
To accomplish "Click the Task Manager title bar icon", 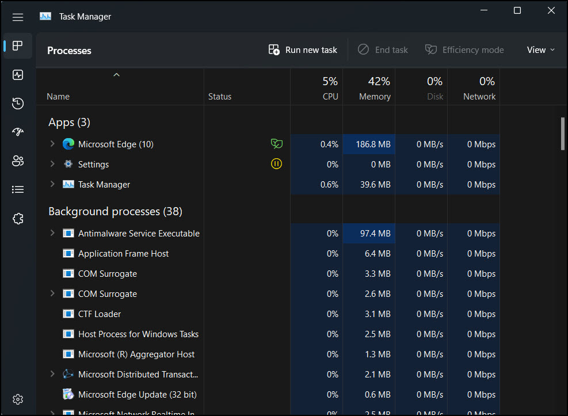I will click(x=45, y=16).
